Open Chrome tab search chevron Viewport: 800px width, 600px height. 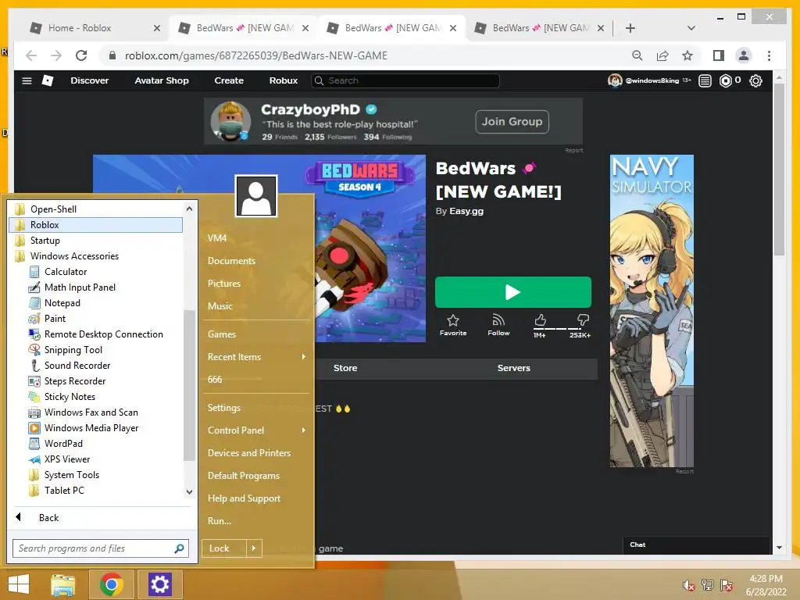click(691, 28)
